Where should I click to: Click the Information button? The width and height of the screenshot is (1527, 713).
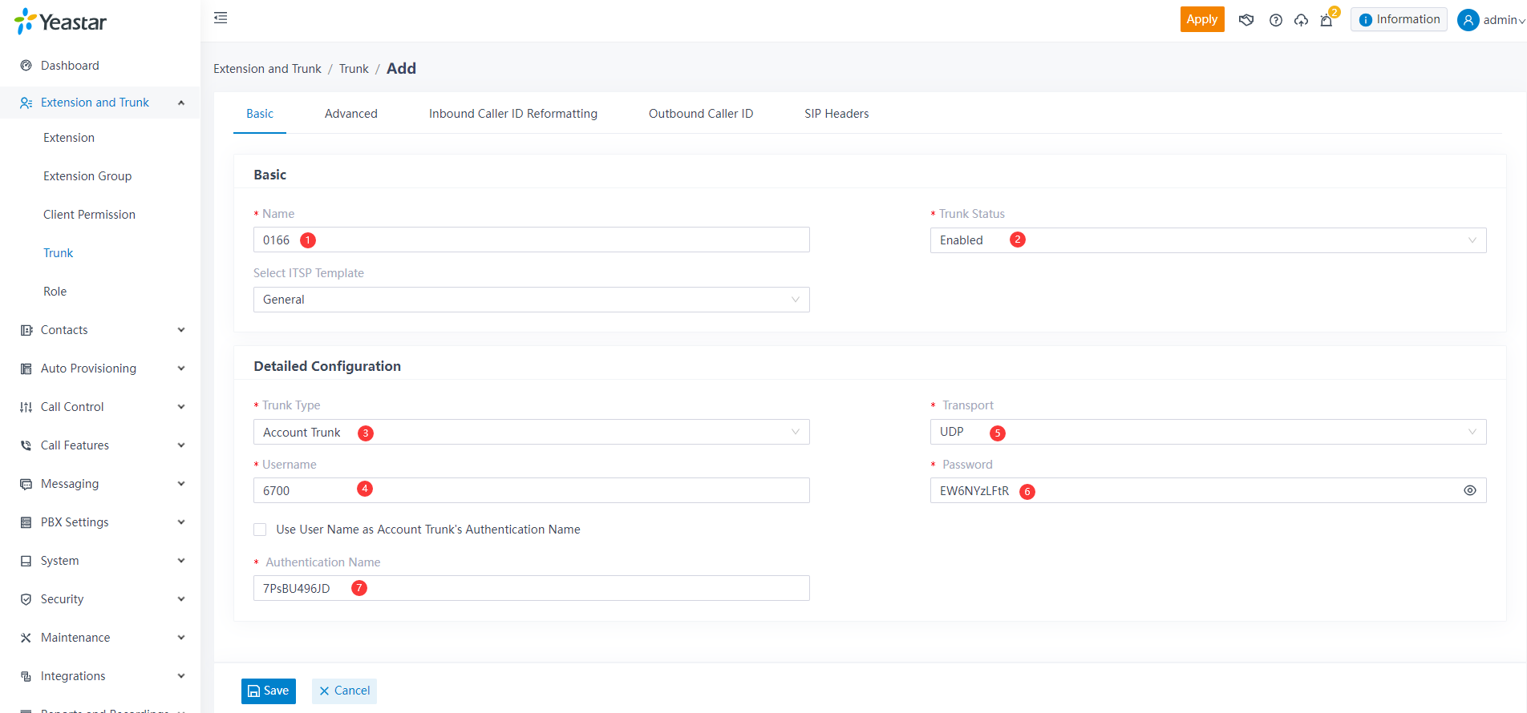pyautogui.click(x=1399, y=19)
